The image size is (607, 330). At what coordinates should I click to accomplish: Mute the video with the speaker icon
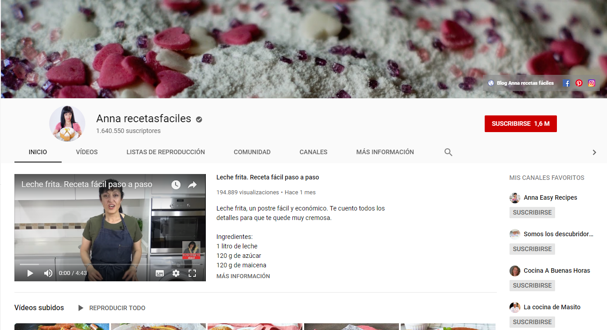pos(48,273)
